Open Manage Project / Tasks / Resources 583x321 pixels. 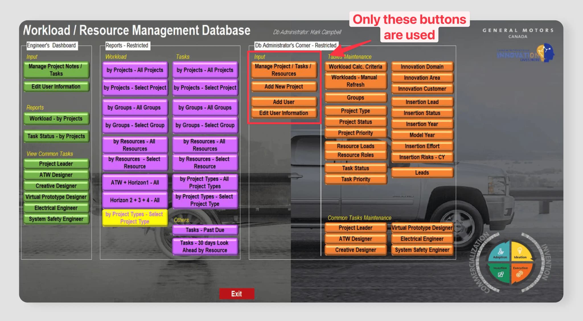[x=284, y=70]
